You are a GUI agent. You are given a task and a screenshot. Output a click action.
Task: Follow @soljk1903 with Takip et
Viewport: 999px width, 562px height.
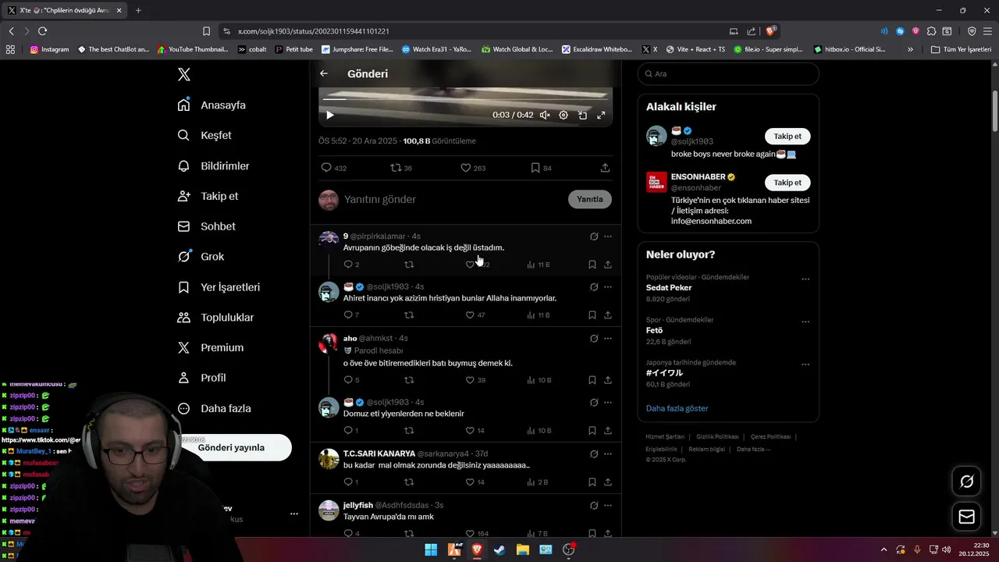point(787,136)
